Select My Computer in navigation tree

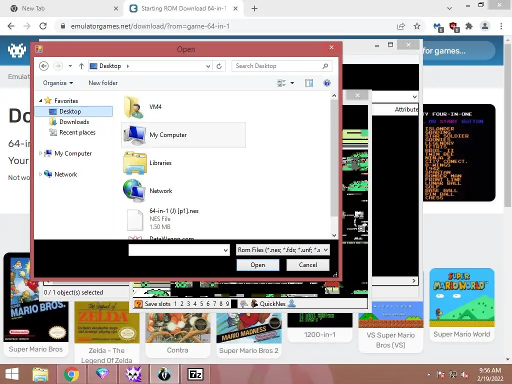[x=72, y=153]
